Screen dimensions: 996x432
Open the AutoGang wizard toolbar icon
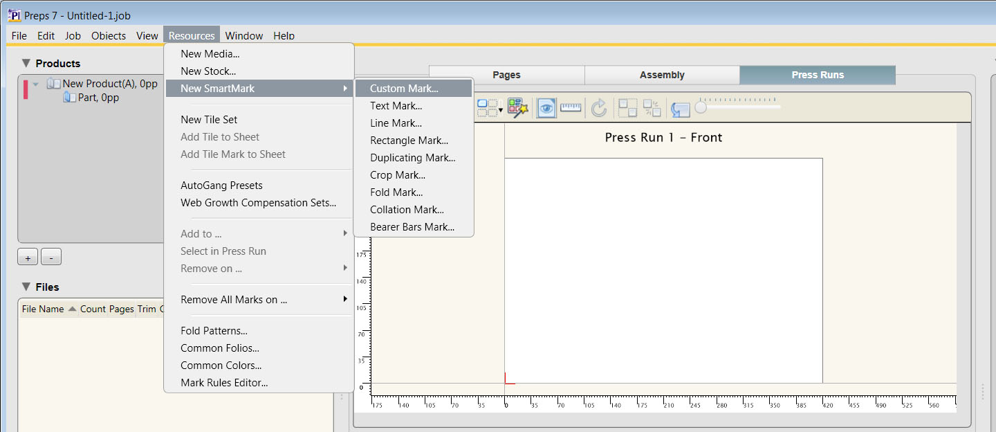pyautogui.click(x=518, y=107)
